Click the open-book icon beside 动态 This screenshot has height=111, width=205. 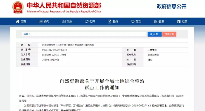coord(64,22)
